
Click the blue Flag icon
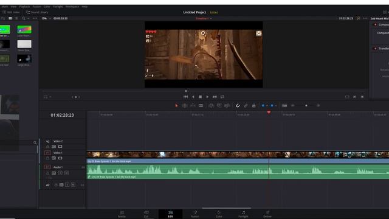(x=263, y=105)
